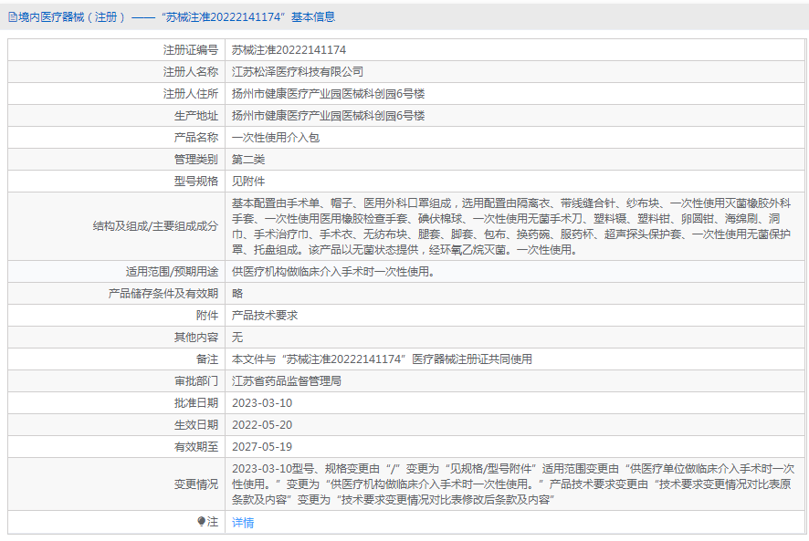Click the 备注 label
This screenshot has height=541, width=809.
click(207, 359)
